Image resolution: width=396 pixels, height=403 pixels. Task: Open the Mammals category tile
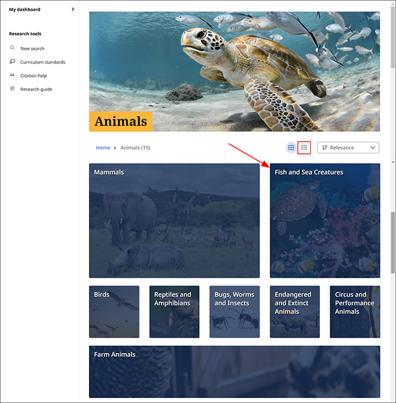[174, 220]
